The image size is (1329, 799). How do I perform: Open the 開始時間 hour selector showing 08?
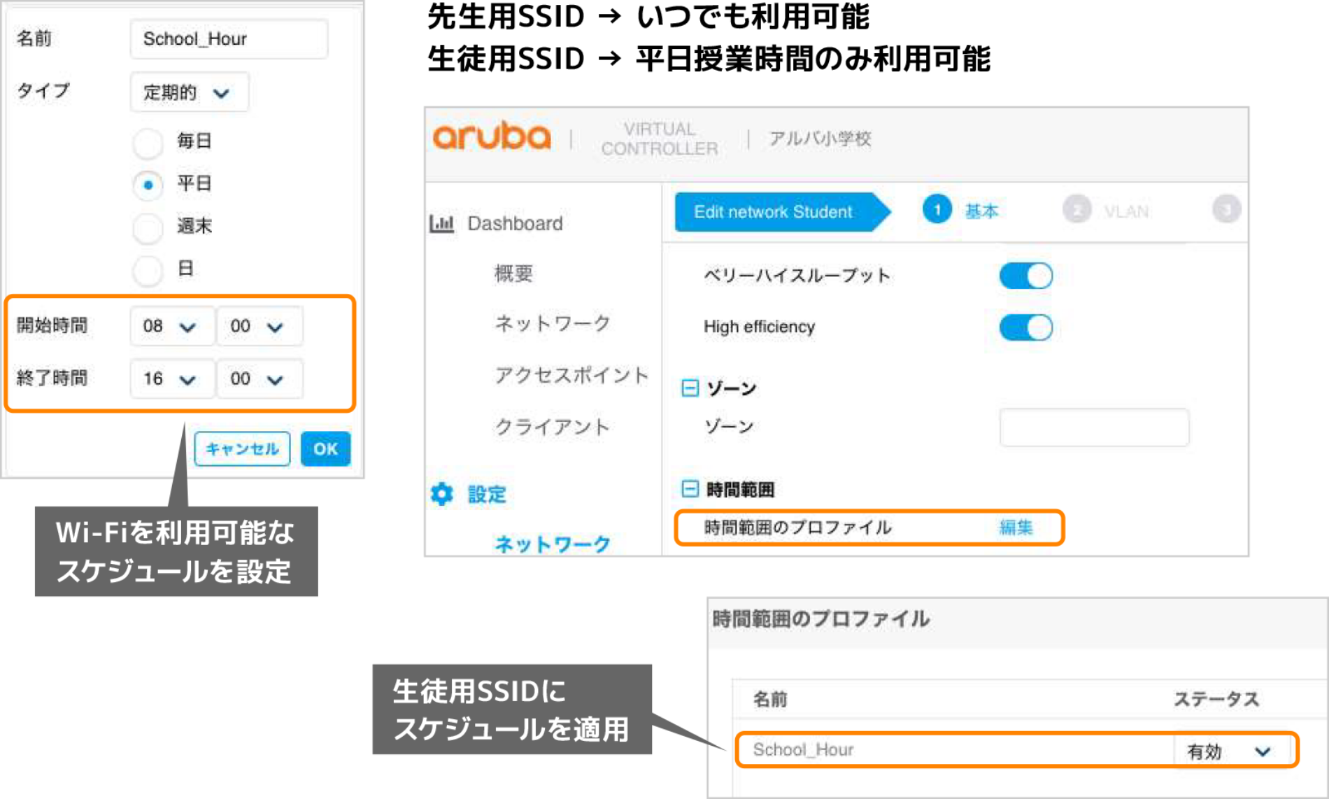[171, 326]
